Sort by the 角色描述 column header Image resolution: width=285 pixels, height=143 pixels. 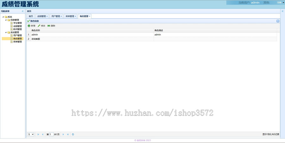(215, 30)
